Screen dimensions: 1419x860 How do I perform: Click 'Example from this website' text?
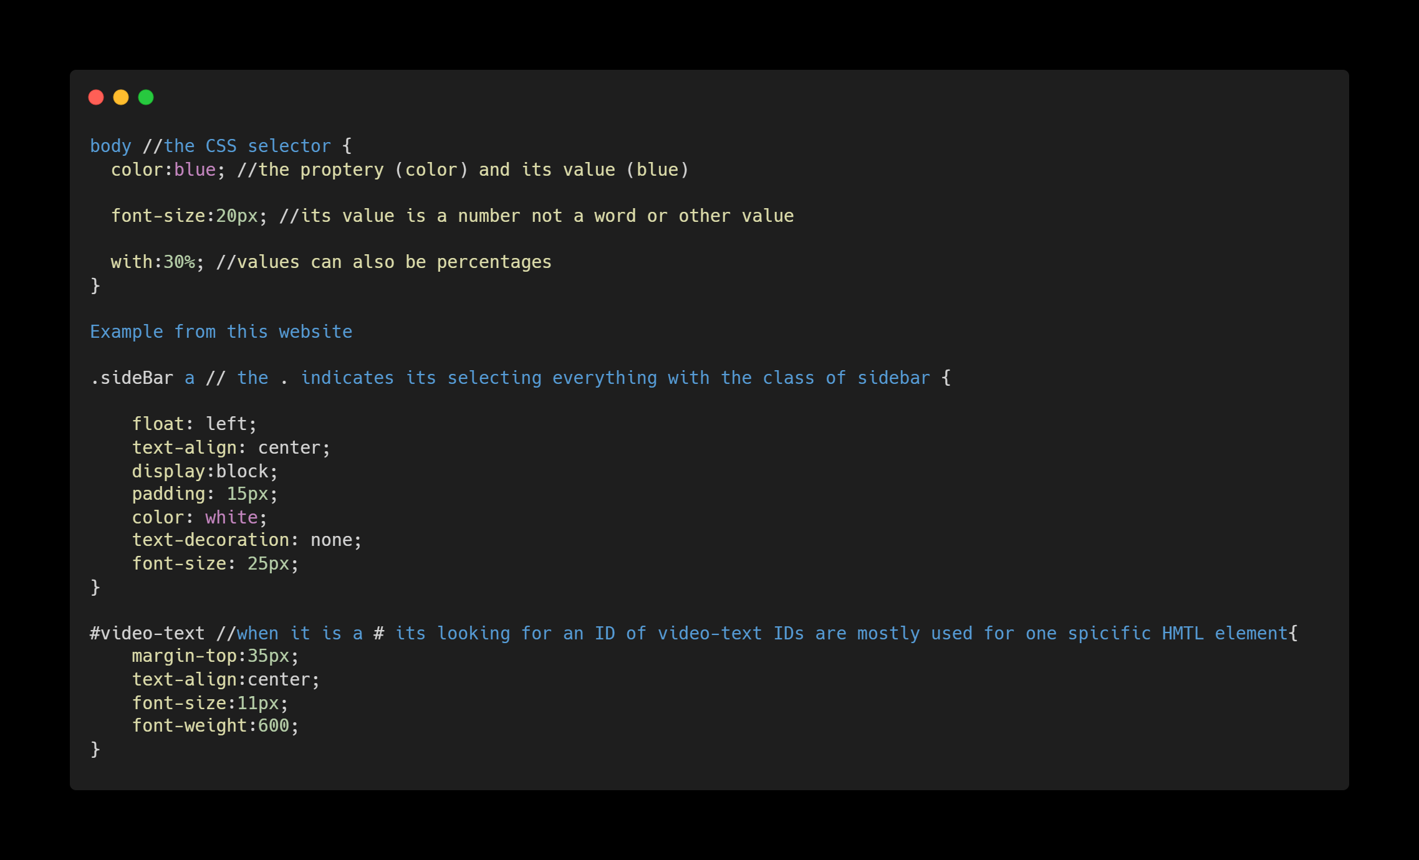point(221,332)
